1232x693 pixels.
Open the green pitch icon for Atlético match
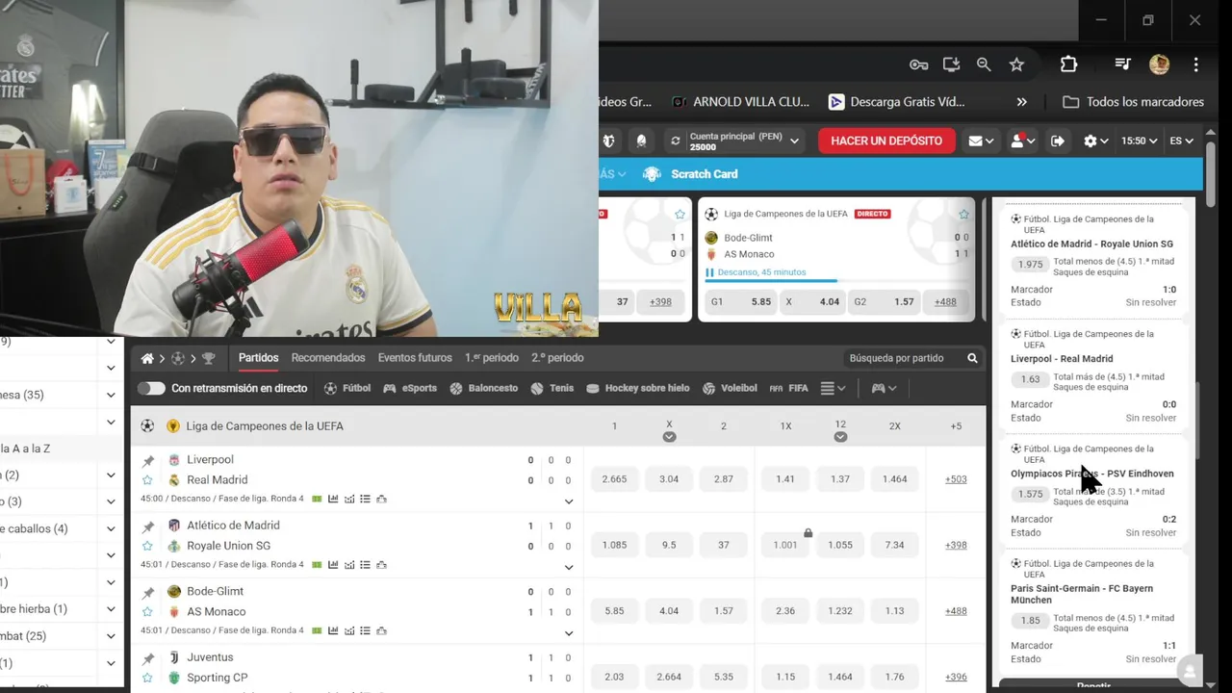317,565
